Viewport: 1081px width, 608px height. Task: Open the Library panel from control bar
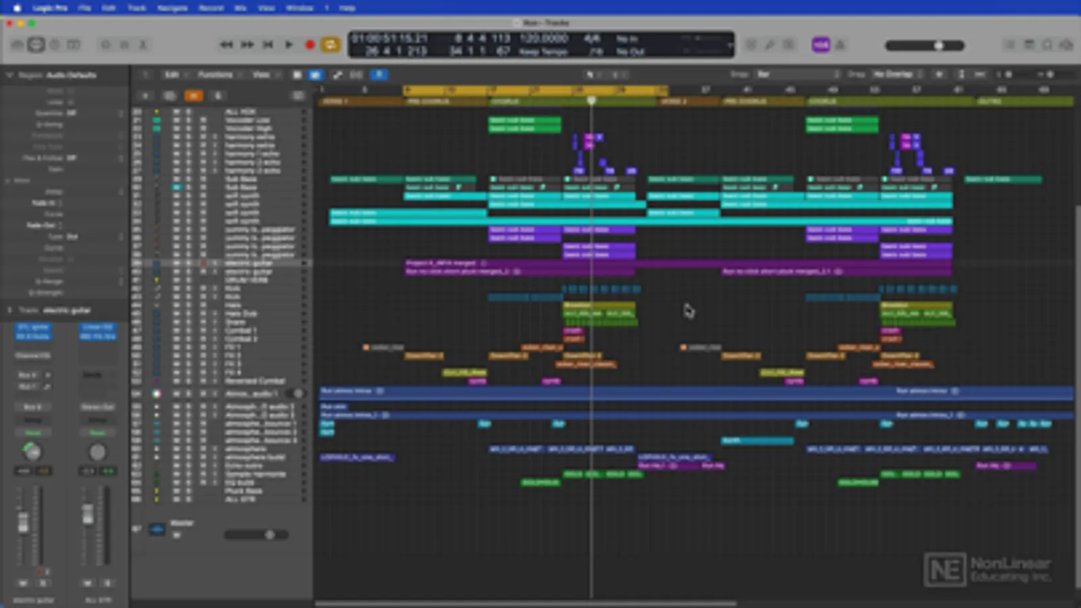pyautogui.click(x=17, y=45)
